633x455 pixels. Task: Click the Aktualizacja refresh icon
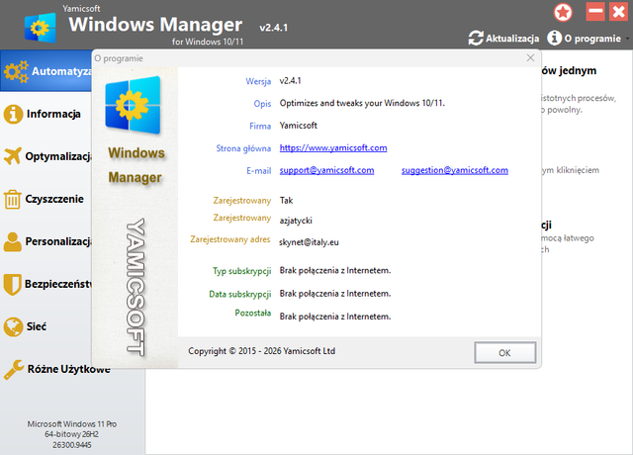(x=476, y=39)
